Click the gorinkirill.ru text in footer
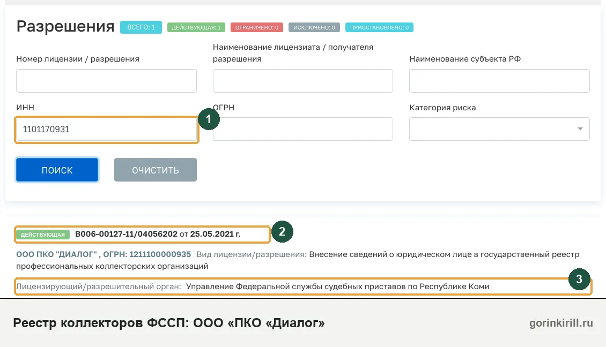Image resolution: width=606 pixels, height=347 pixels. coord(561,323)
